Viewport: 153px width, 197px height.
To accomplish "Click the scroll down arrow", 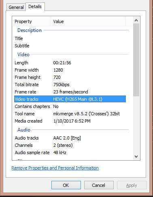I will coord(136,157).
